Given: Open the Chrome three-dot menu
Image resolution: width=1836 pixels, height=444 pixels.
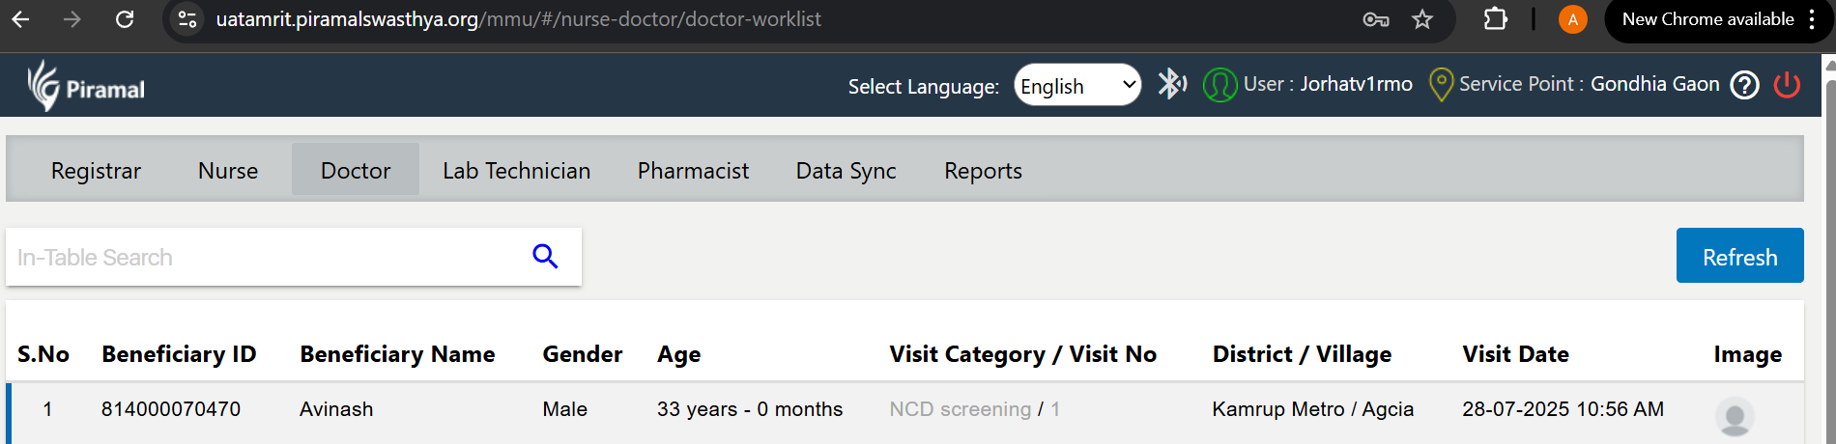Looking at the screenshot, I should [x=1812, y=19].
